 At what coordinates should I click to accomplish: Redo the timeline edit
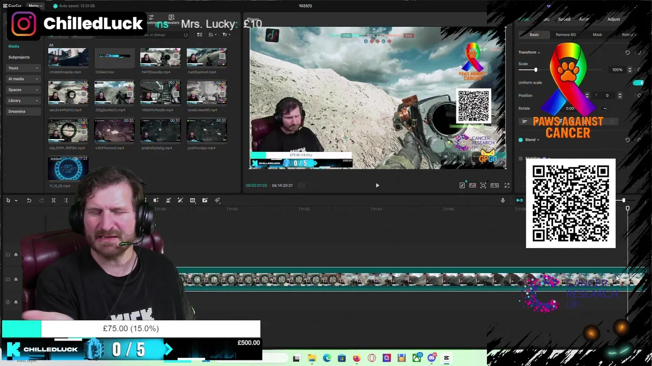[41, 200]
